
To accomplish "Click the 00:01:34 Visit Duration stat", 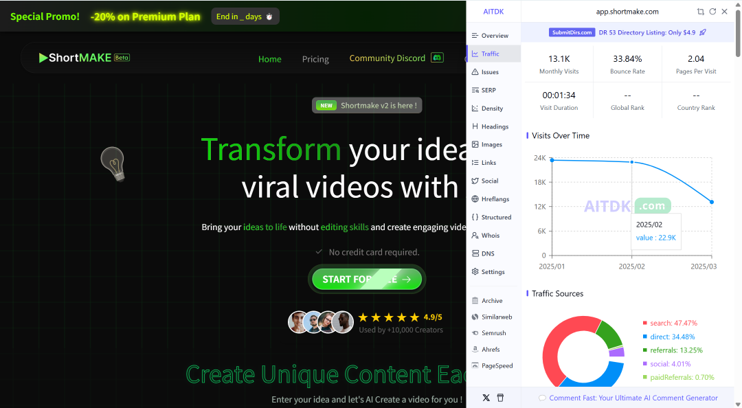I will tap(559, 101).
